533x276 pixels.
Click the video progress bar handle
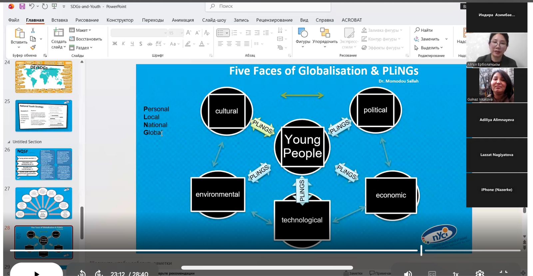tap(421, 250)
